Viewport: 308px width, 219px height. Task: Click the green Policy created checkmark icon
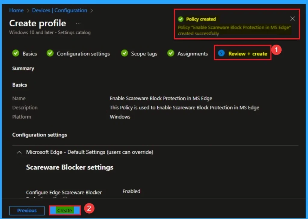[x=180, y=19]
